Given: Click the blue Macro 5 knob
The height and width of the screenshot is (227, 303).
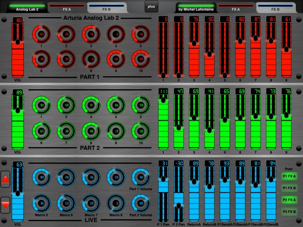Looking at the screenshot, I should (41, 203).
